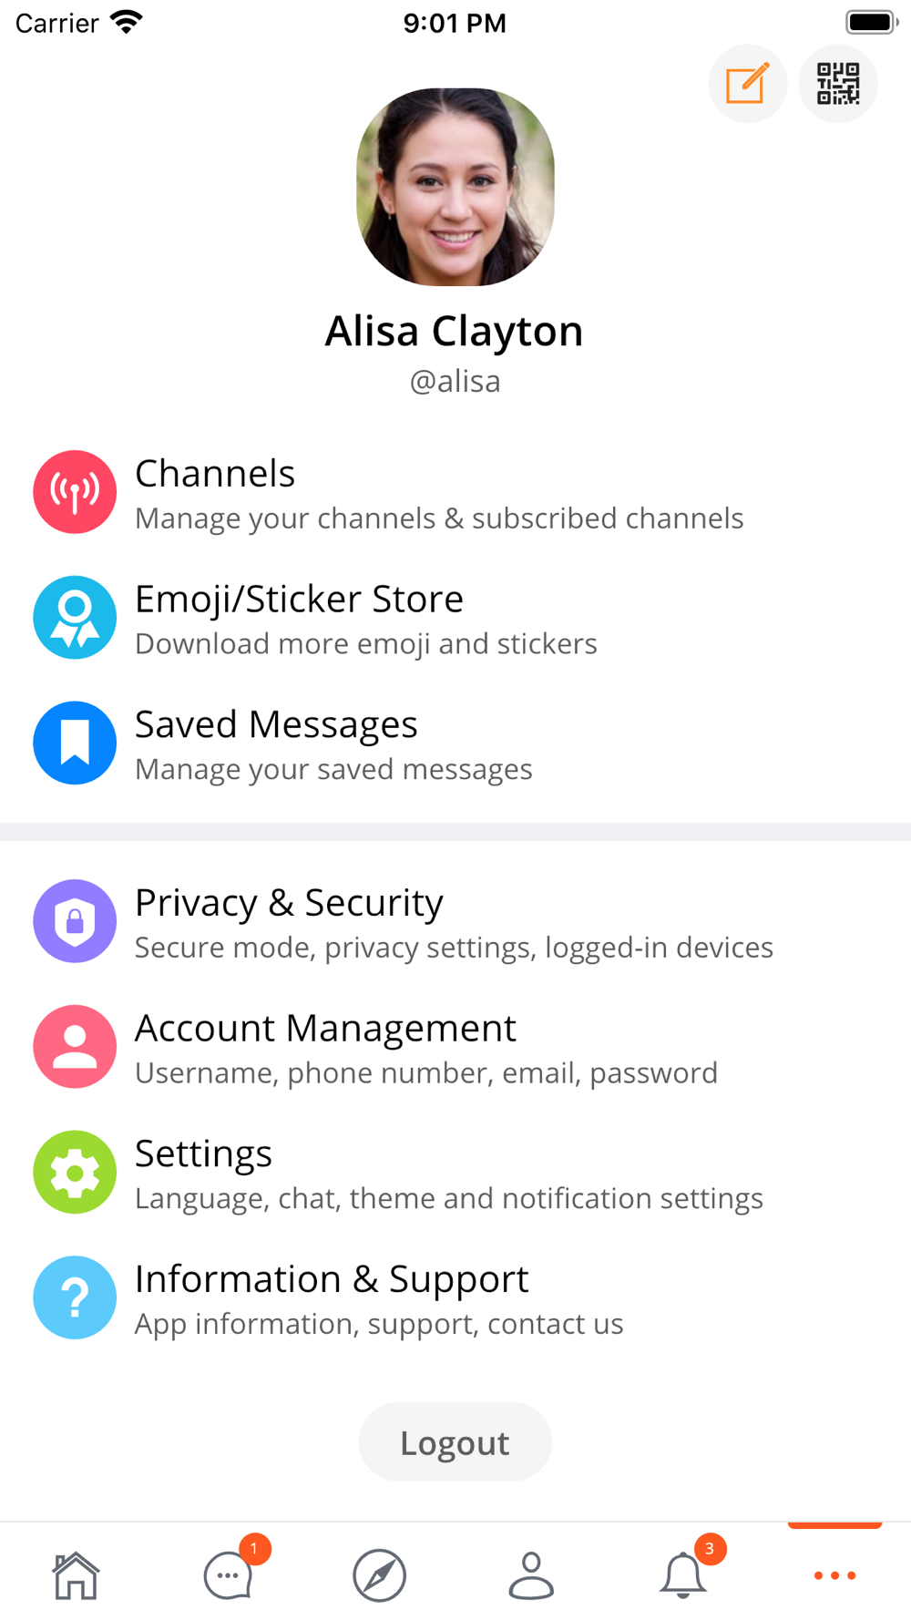This screenshot has width=911, height=1620.
Task: Tap the green Settings gear icon
Action: pos(75,1172)
